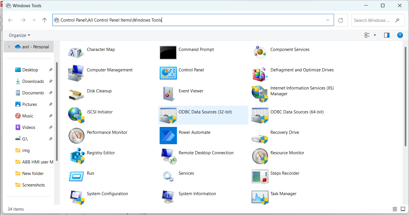Launch the Run icon
409x215 pixels.
76,176
